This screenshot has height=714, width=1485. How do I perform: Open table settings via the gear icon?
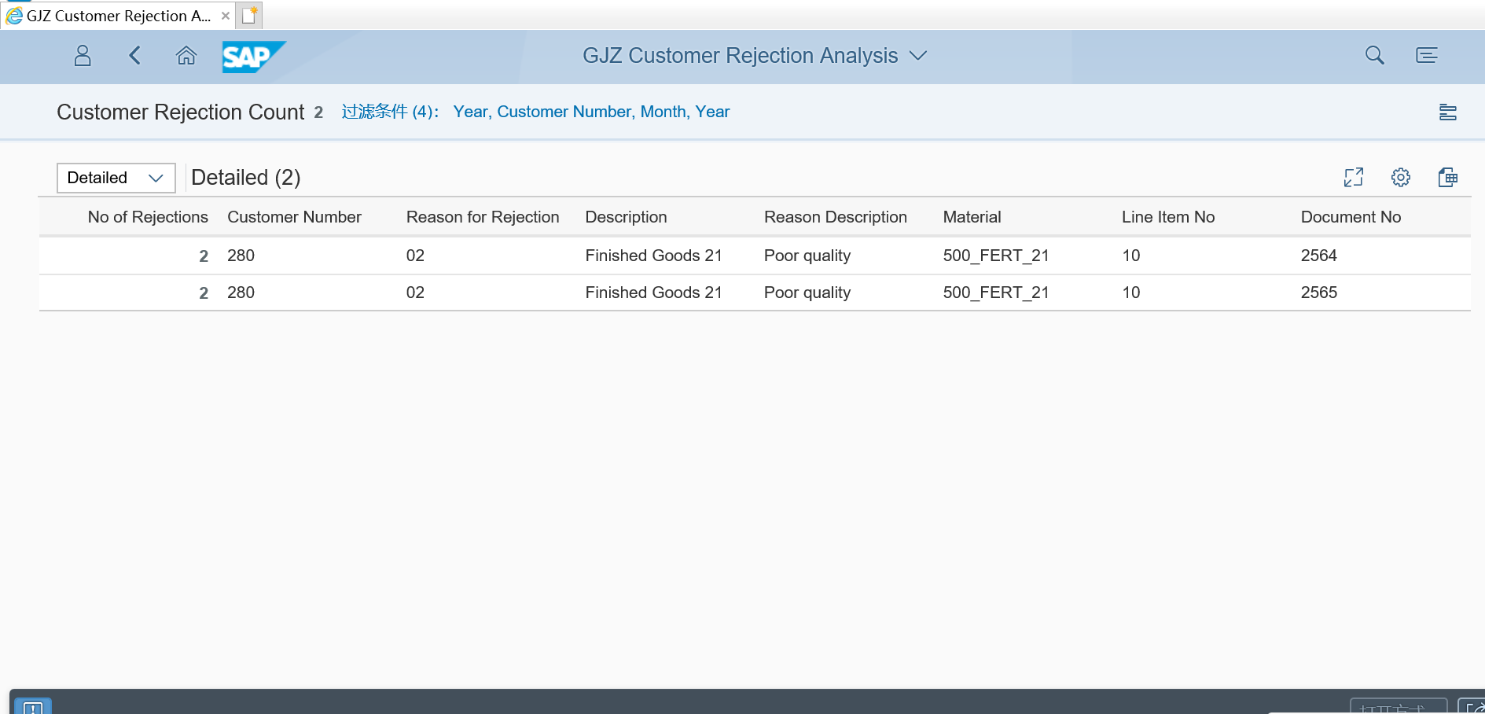coord(1402,178)
